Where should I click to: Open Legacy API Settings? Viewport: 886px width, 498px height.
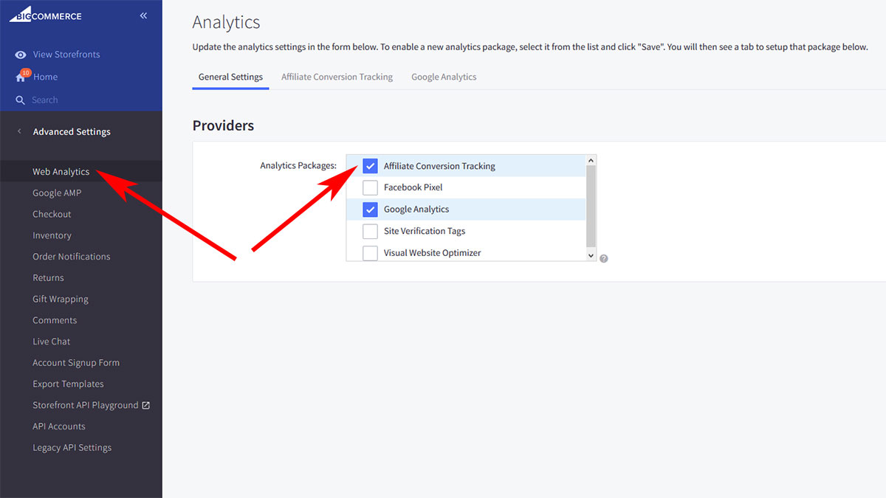coord(72,448)
